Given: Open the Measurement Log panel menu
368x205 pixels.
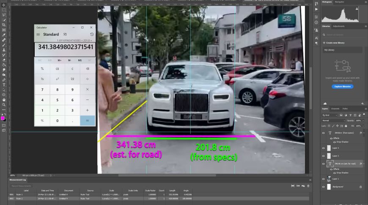Looking at the screenshot, I should [x=310, y=180].
